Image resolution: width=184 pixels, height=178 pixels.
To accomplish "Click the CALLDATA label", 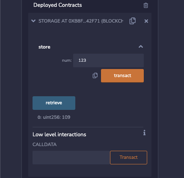I will (x=45, y=144).
